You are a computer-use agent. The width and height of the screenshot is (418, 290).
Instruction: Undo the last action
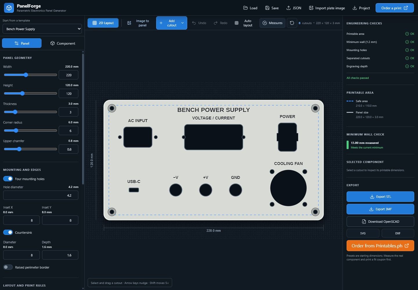point(199,23)
